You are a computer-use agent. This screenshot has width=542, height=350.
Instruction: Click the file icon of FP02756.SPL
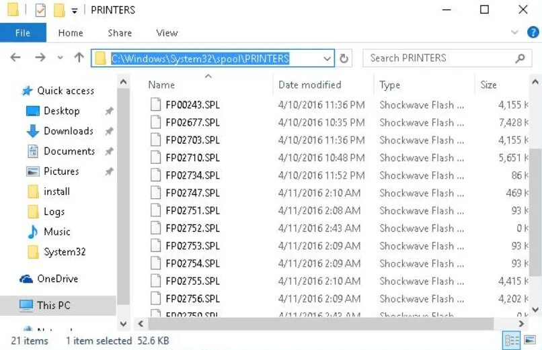(x=155, y=298)
